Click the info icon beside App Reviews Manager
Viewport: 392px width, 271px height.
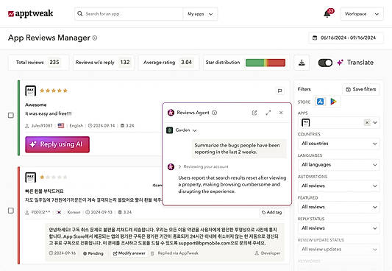pyautogui.click(x=95, y=38)
